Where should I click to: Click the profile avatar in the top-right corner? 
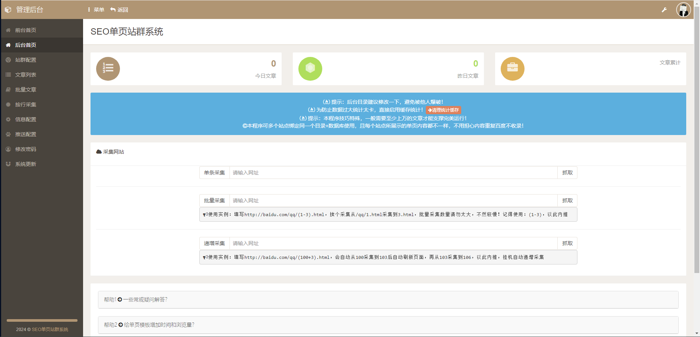(684, 9)
